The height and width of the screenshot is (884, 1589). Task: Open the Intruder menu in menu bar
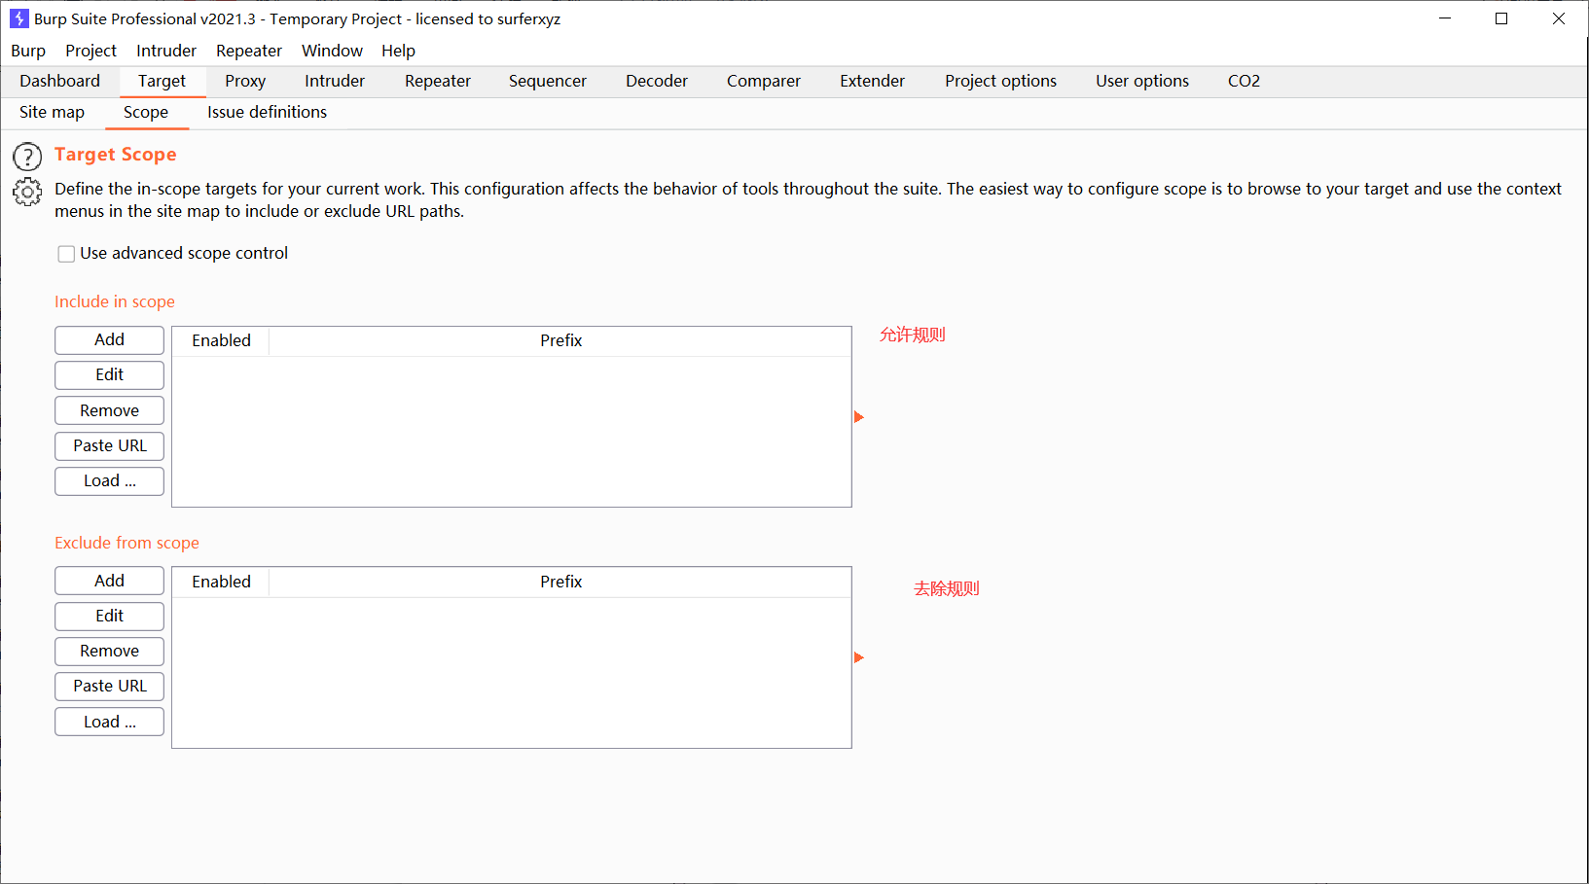click(x=166, y=51)
